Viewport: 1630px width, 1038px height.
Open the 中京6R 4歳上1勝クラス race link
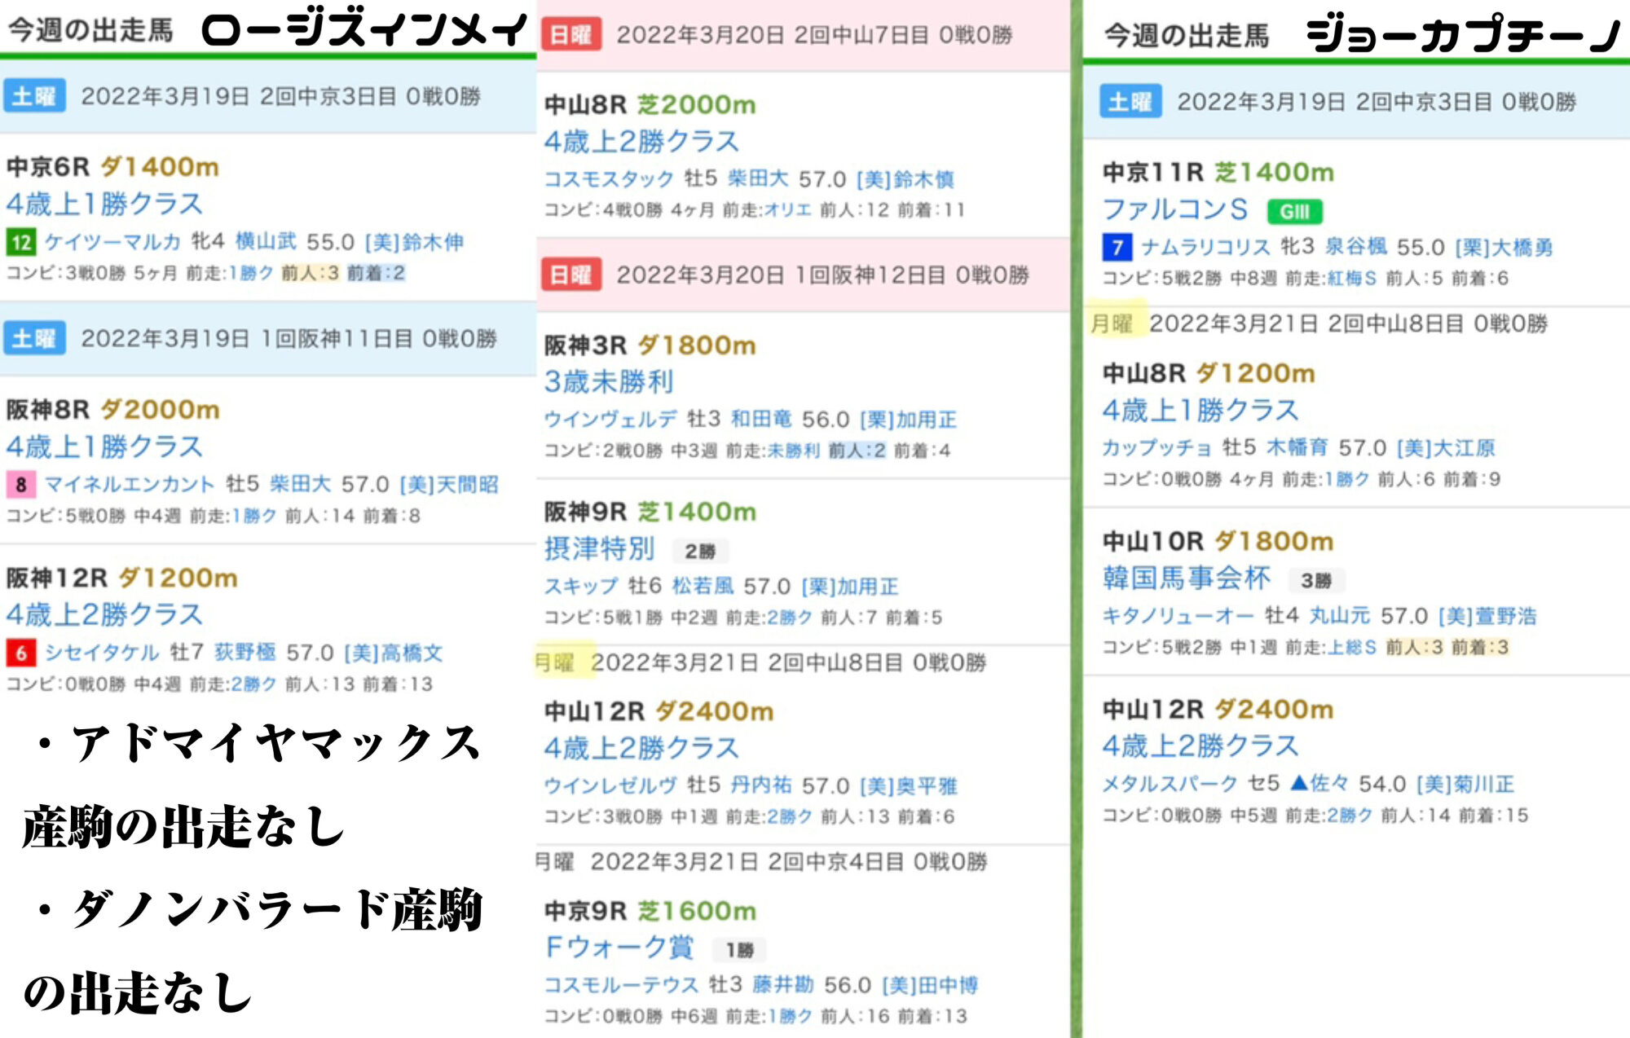click(104, 204)
